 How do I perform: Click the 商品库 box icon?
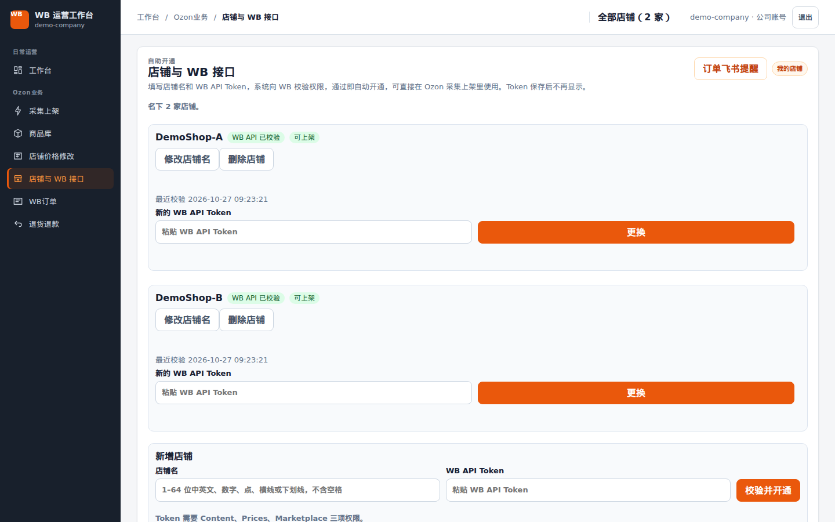(x=18, y=133)
